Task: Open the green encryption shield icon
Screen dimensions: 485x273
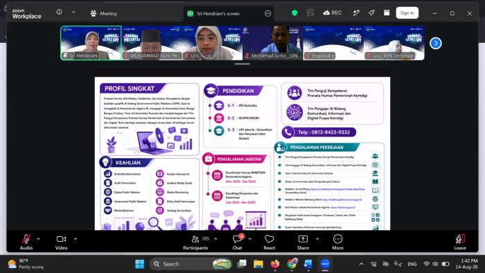Action: point(294,12)
